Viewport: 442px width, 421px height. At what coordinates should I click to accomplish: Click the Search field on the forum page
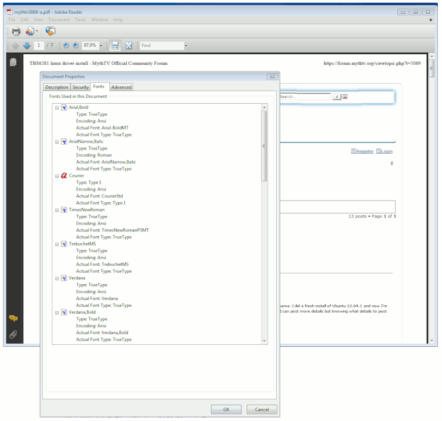tap(305, 97)
